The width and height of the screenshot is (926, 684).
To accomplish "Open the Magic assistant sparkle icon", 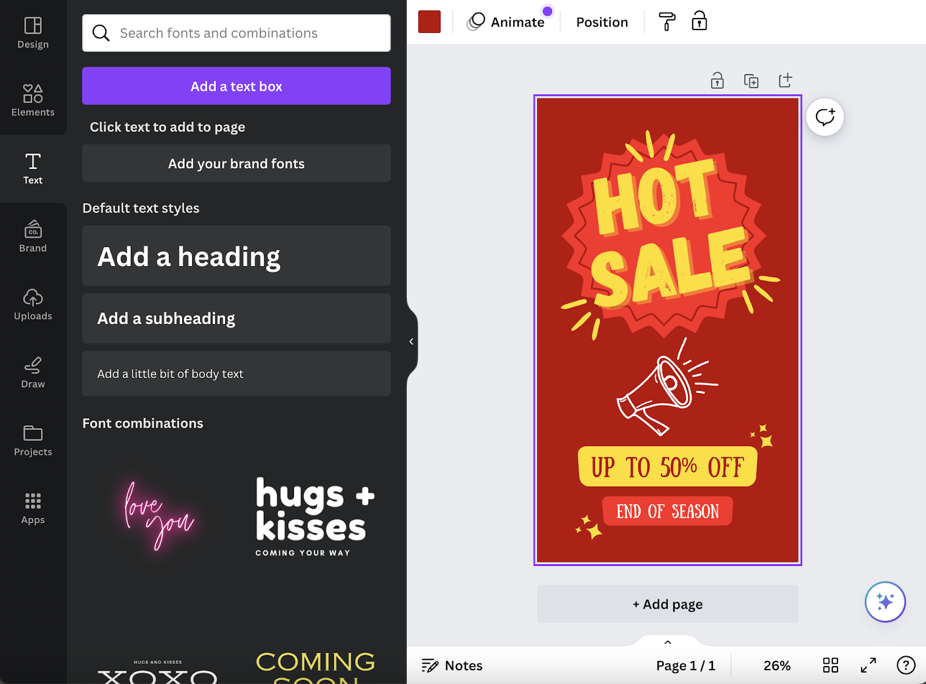I will [x=885, y=602].
